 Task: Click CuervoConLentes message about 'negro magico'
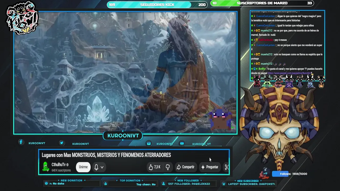tap(286, 18)
